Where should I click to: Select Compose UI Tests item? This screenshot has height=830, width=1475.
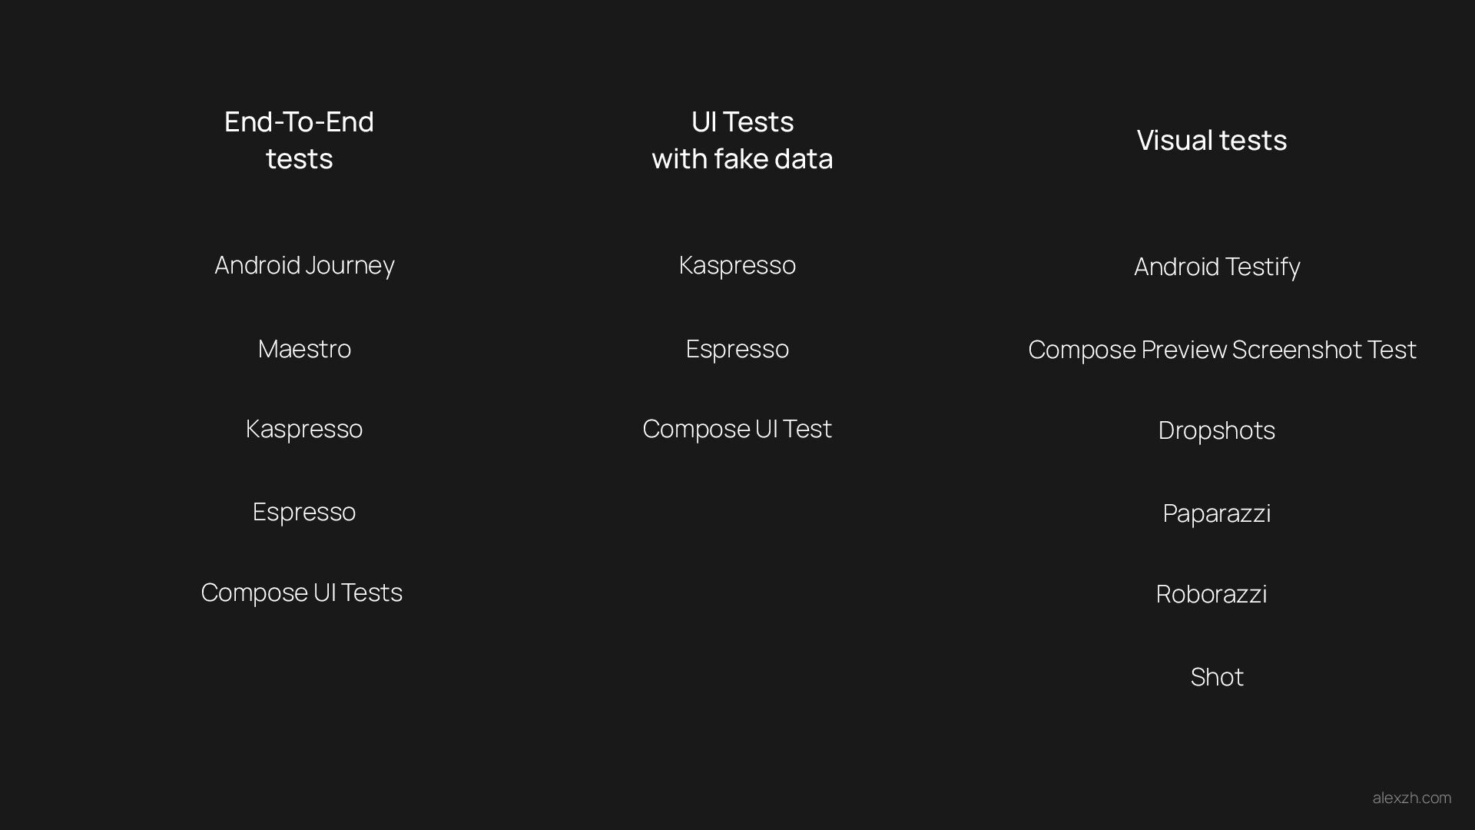[x=302, y=593]
